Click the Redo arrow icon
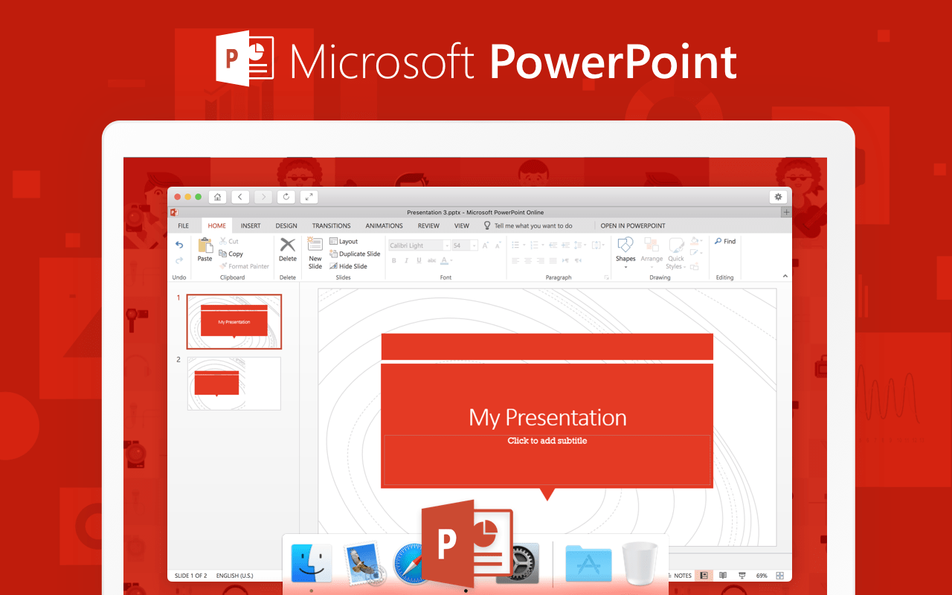The width and height of the screenshot is (952, 595). [x=179, y=260]
